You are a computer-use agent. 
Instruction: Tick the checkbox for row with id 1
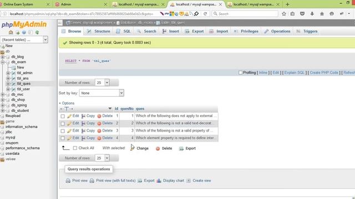(63, 116)
